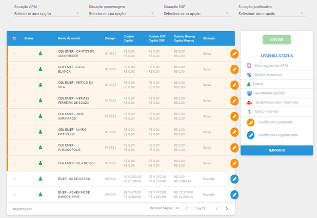Click code 099350 cell
This screenshot has width=317, height=218.
coord(111,179)
